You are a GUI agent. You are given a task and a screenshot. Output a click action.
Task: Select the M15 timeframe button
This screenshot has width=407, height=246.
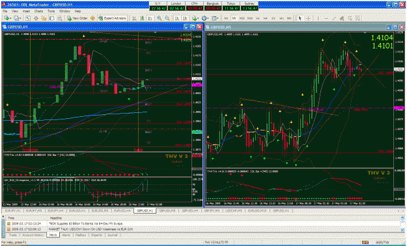click(x=242, y=18)
